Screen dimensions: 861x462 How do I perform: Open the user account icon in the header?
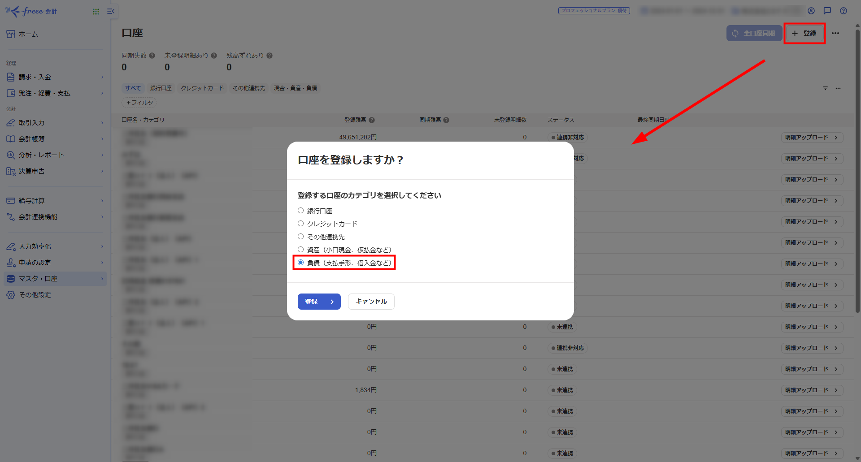click(x=811, y=11)
